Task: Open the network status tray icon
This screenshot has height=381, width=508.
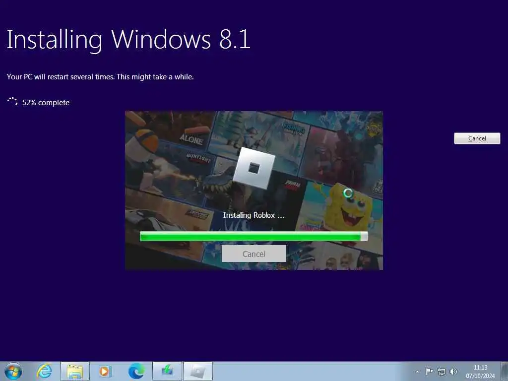Action: [441, 371]
